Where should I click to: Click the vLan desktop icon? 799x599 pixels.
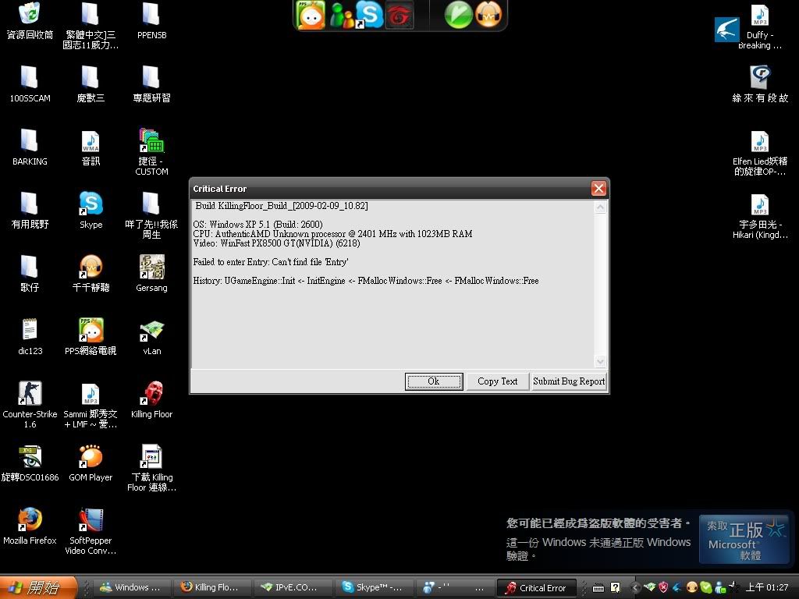(151, 331)
